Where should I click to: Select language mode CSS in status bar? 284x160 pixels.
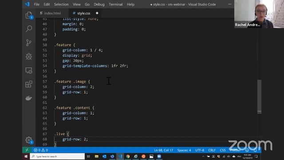tap(223, 150)
